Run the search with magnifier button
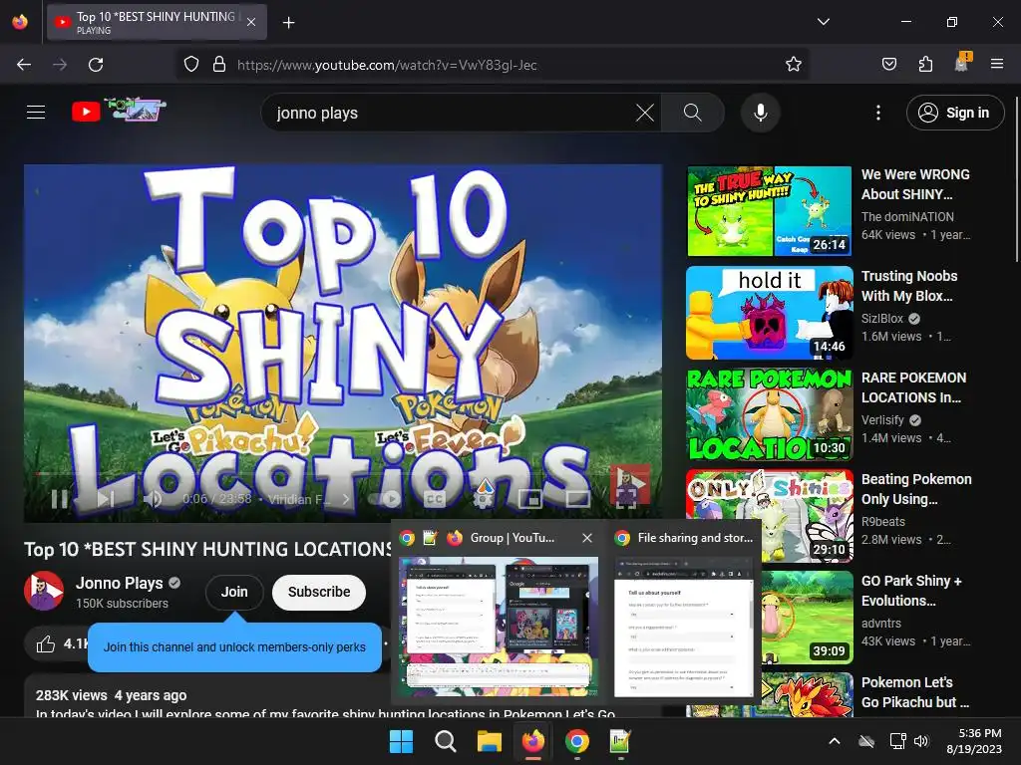 (x=692, y=113)
